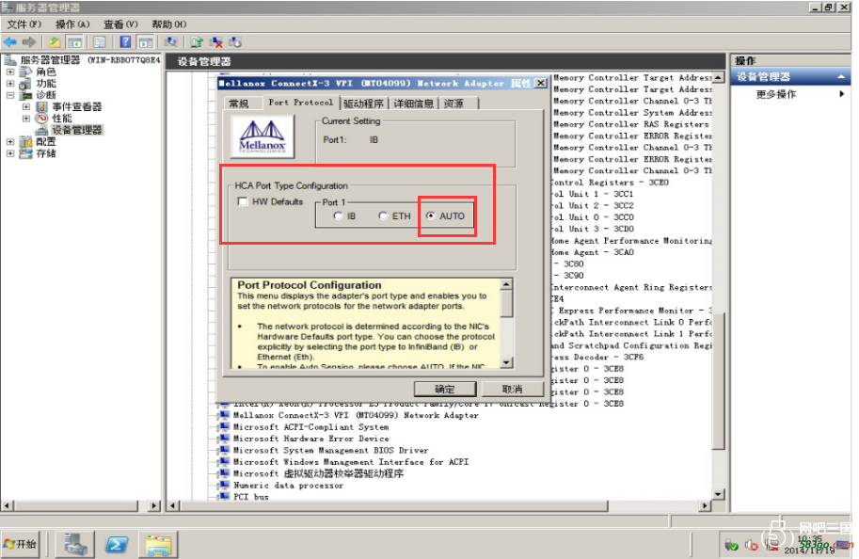The width and height of the screenshot is (859, 559).
Task: Open Help via the blue question-mark icon
Action: coord(125,42)
